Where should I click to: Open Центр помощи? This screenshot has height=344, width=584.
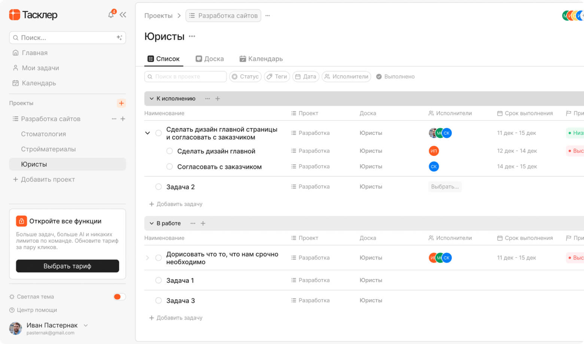tap(33, 310)
